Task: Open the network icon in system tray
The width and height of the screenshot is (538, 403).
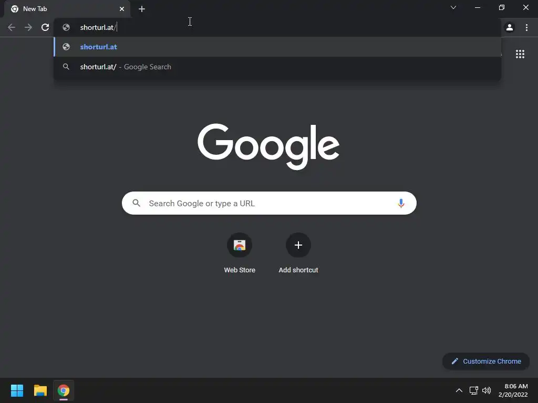Action: tap(473, 390)
